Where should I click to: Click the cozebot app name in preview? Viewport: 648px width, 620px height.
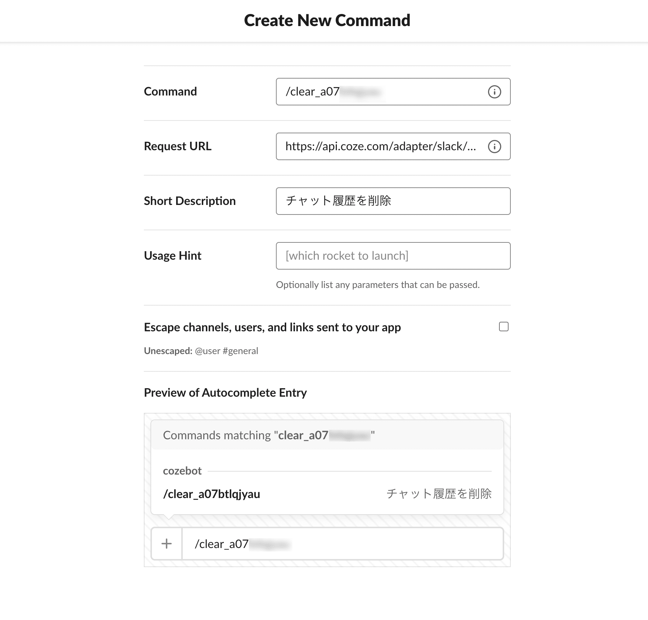point(182,471)
